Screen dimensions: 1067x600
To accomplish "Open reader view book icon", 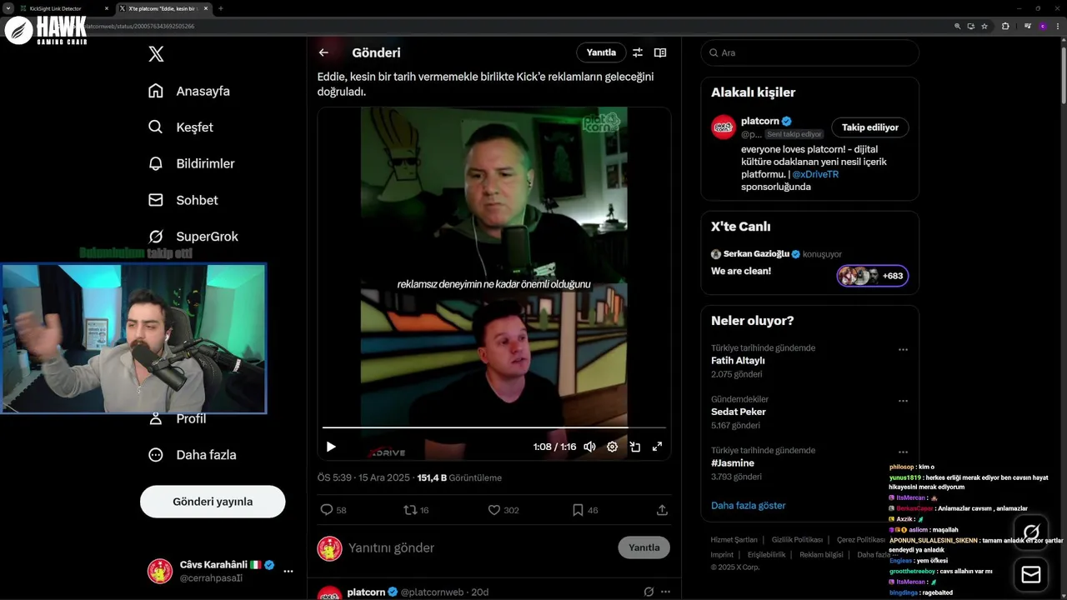I will 660,52.
